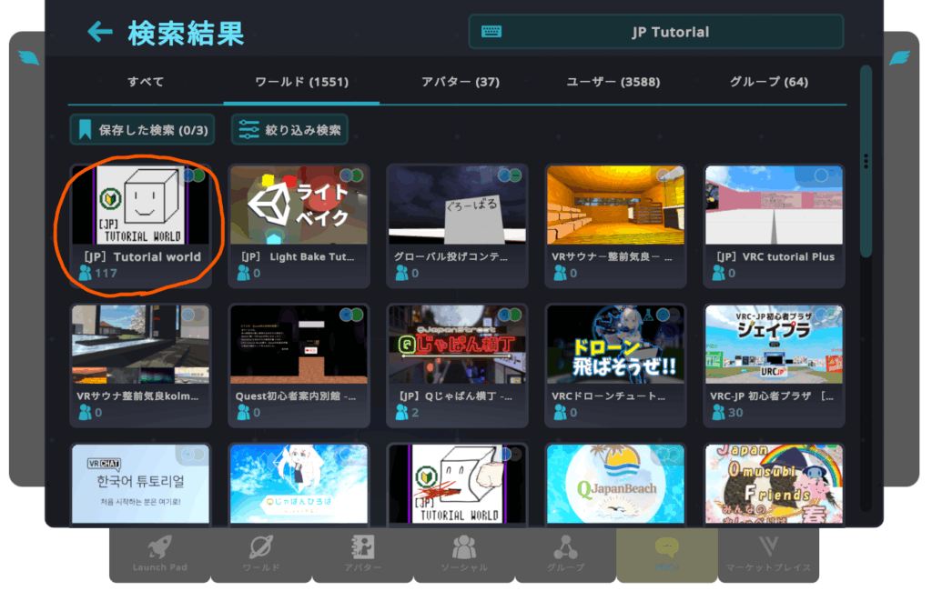Image resolution: width=932 pixels, height=591 pixels.
Task: Open the three-dot menu beside the scrollbar
Action: pos(866,161)
